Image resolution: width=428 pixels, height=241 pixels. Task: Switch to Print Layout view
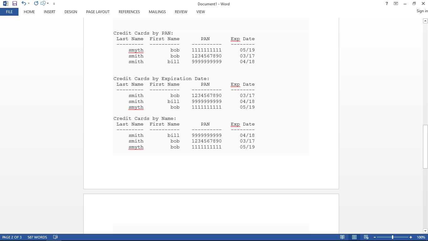click(354, 237)
